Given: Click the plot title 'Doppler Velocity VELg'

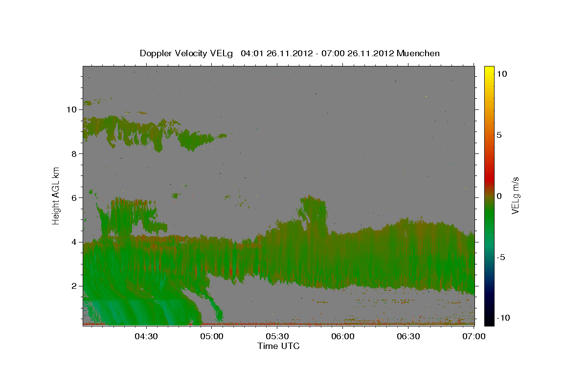Looking at the screenshot, I should (186, 53).
